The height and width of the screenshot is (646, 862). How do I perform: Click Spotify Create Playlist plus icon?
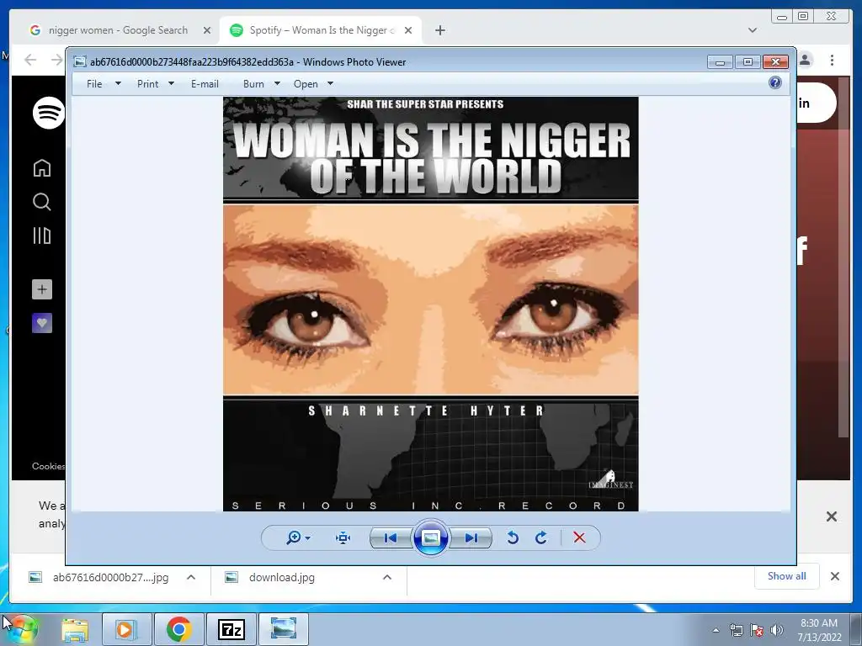42,289
